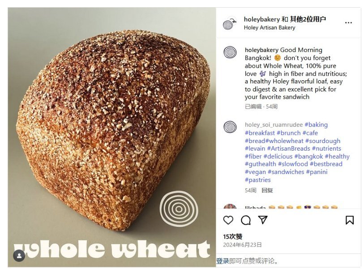Click the whole wheat bread photo
The image size is (364, 269).
(x=112, y=137)
